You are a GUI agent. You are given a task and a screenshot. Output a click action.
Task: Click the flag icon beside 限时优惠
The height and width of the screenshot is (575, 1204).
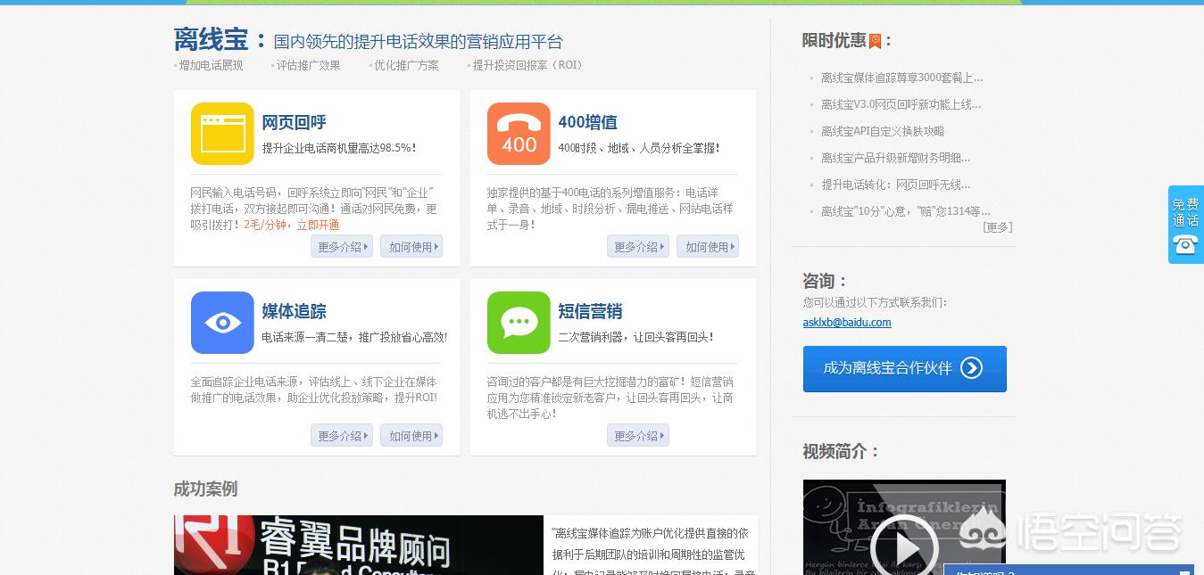[874, 39]
